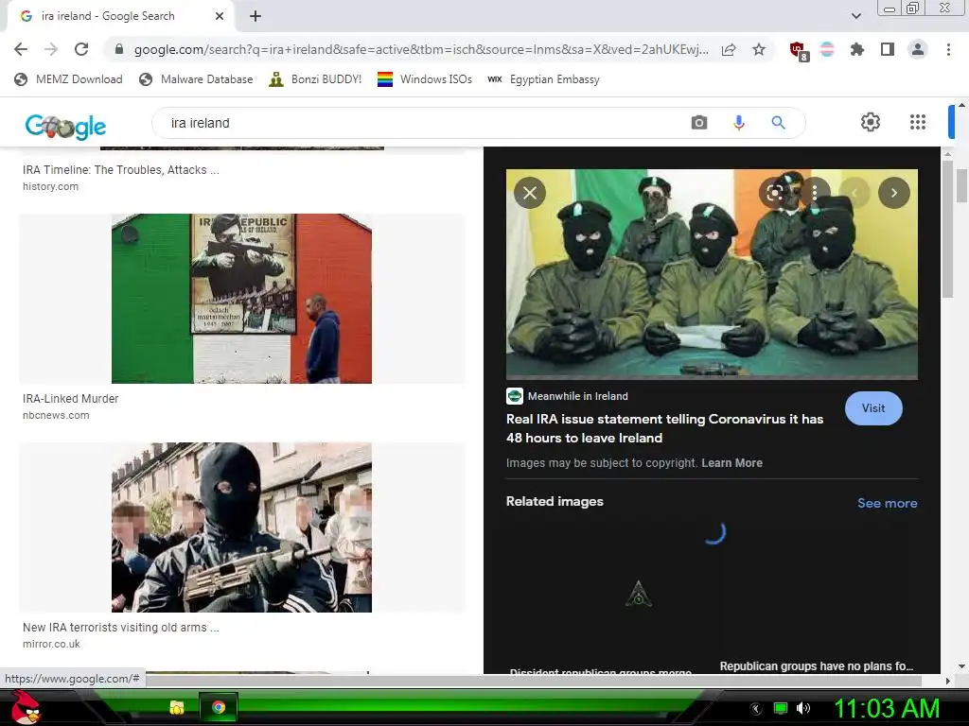Open the 'Learn More' copyright link
This screenshot has width=969, height=726.
pos(731,463)
